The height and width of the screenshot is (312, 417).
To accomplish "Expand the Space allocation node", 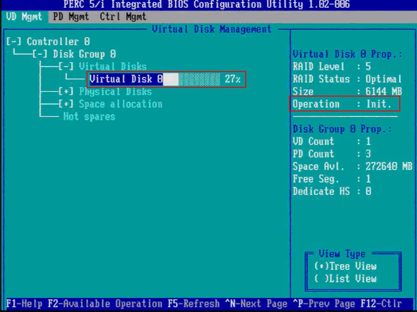I will [x=67, y=104].
